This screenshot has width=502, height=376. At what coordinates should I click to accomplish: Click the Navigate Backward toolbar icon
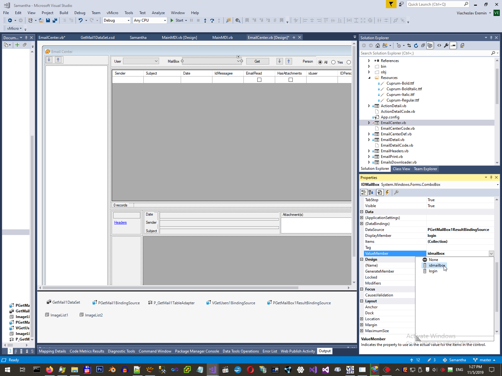(10, 20)
